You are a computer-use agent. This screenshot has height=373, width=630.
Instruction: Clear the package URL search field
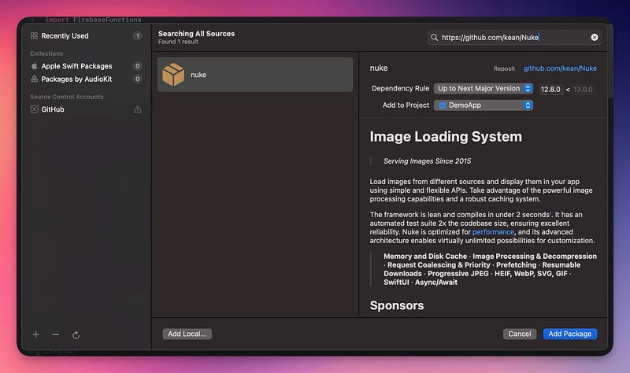click(595, 37)
